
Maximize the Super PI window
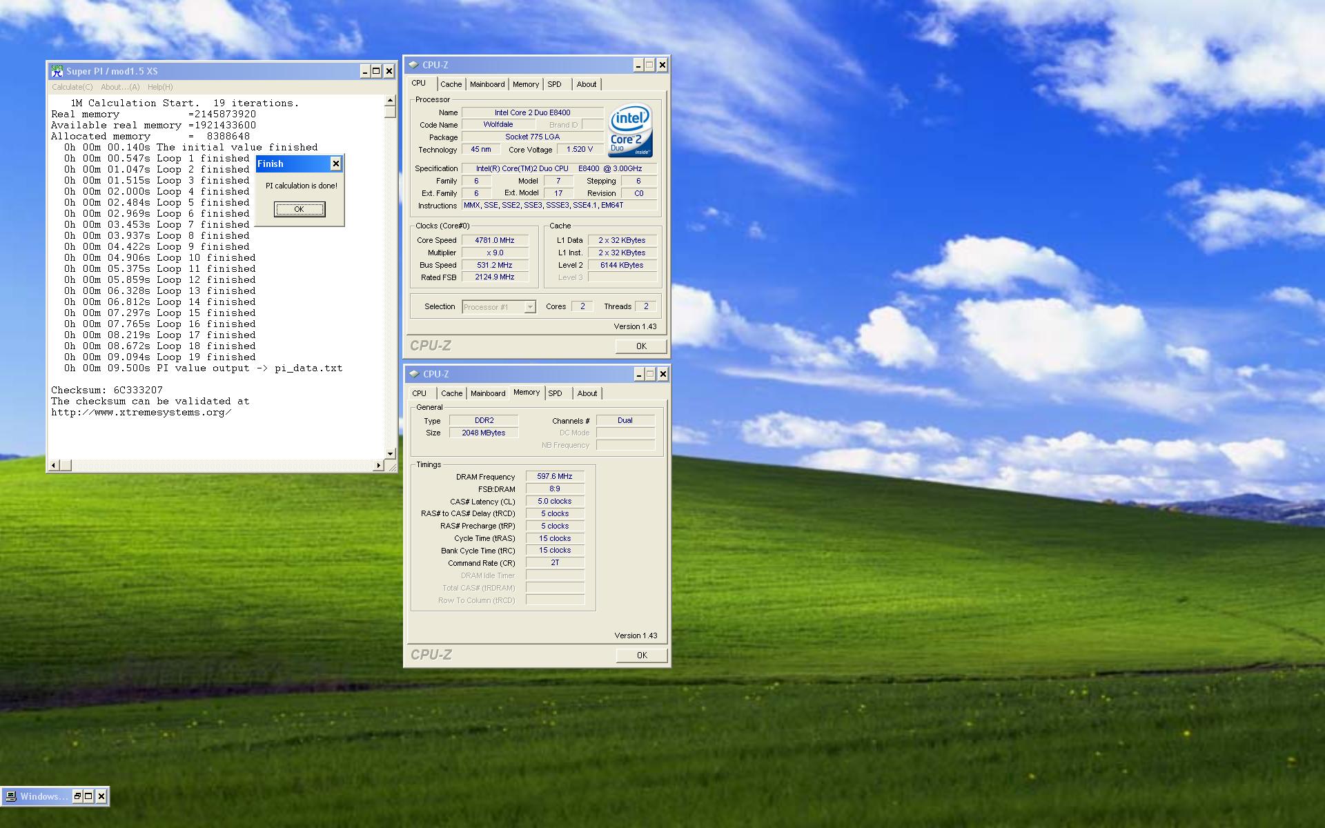[376, 71]
